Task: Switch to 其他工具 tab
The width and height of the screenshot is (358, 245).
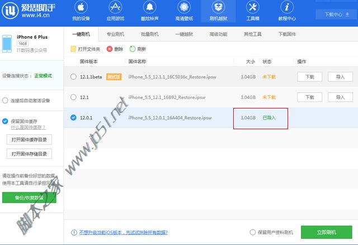Action: point(253,34)
